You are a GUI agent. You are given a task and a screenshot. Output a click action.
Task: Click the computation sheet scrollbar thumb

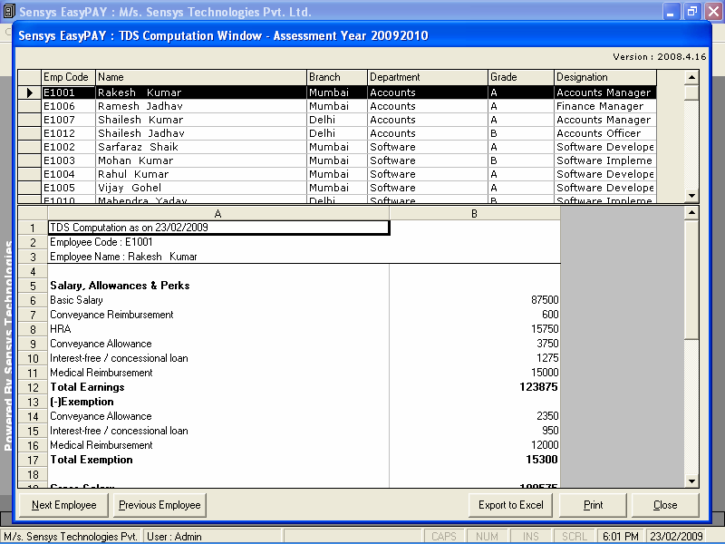pyautogui.click(x=691, y=280)
